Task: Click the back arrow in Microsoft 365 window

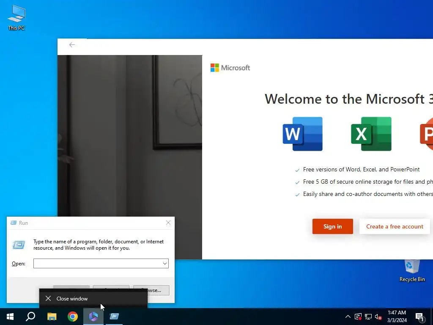Action: [x=72, y=45]
